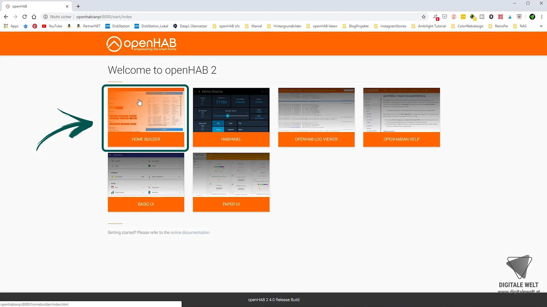Click the Paper UI preview thumbnail
This screenshot has height=307, width=547.
coord(231,175)
